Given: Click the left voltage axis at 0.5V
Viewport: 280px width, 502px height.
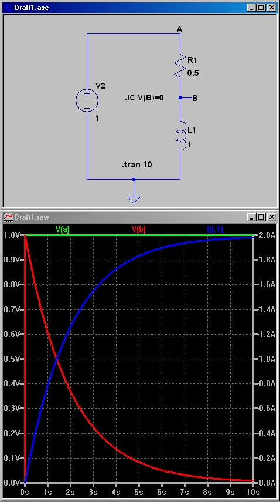Looking at the screenshot, I should (x=12, y=359).
